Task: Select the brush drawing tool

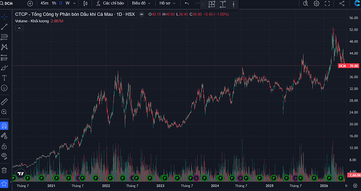Action: click(x=4, y=68)
